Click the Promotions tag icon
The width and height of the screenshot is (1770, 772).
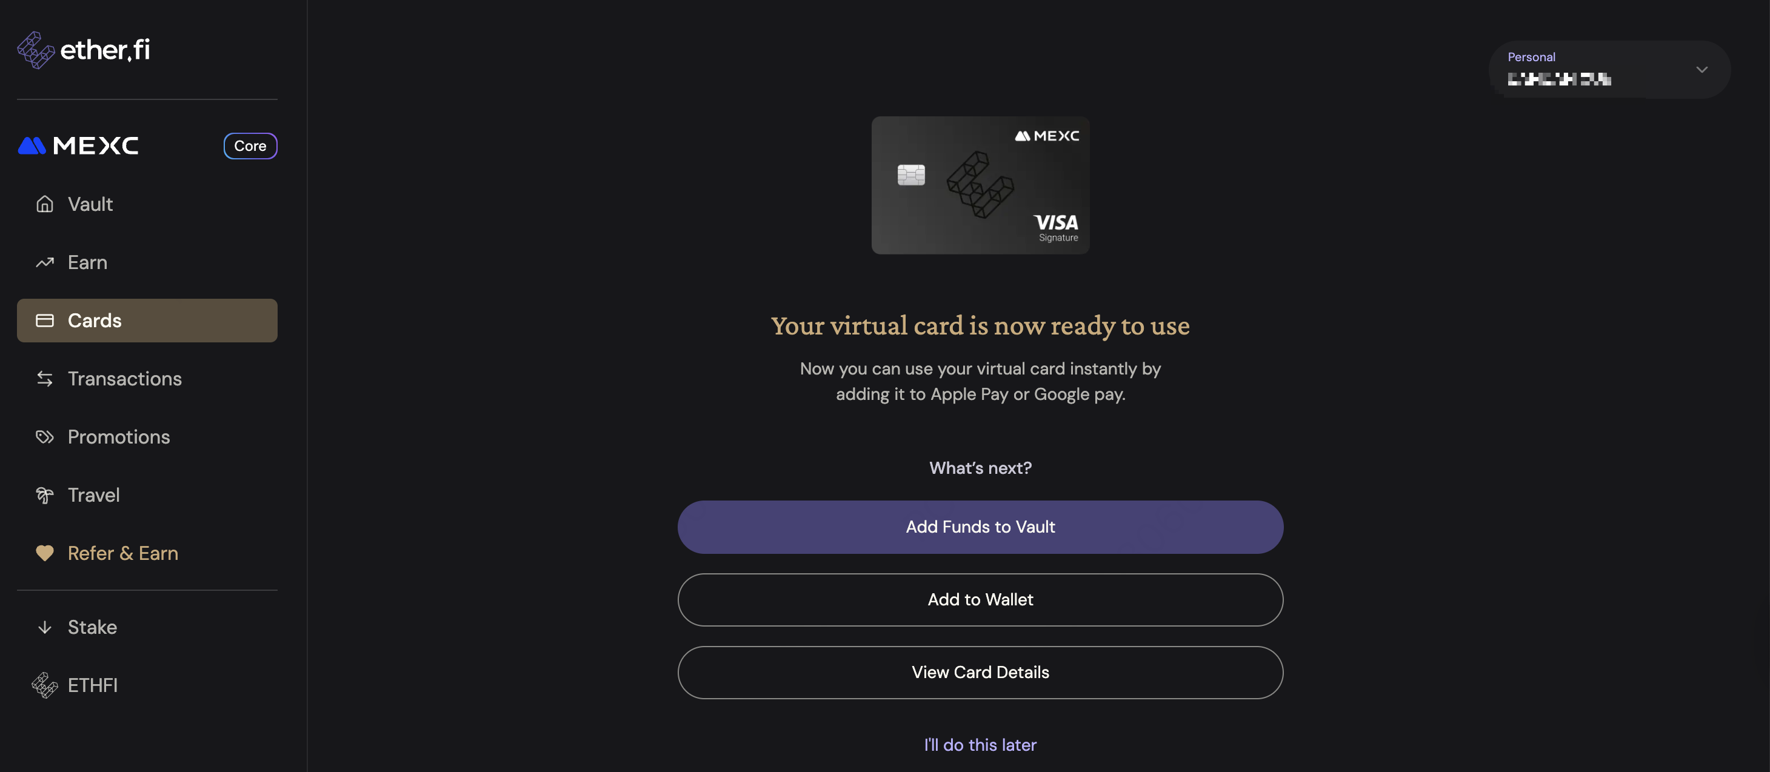[45, 437]
